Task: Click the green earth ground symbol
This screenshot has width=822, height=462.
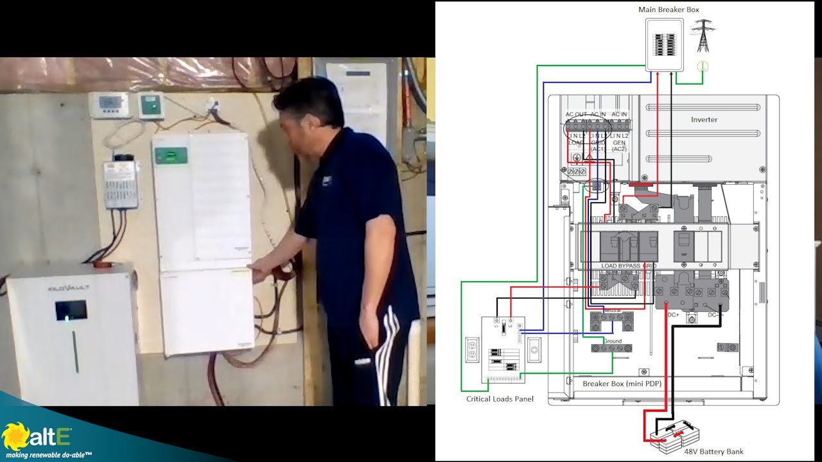Action: pyautogui.click(x=703, y=65)
